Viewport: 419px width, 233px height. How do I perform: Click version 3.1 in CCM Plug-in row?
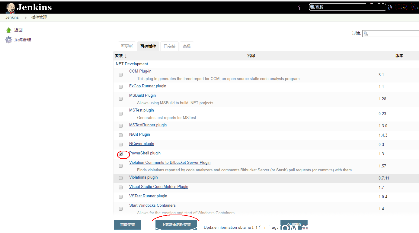(381, 75)
